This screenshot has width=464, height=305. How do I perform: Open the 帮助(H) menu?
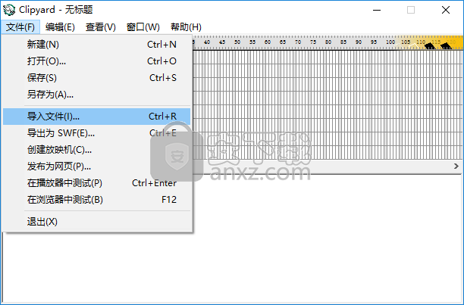[186, 27]
